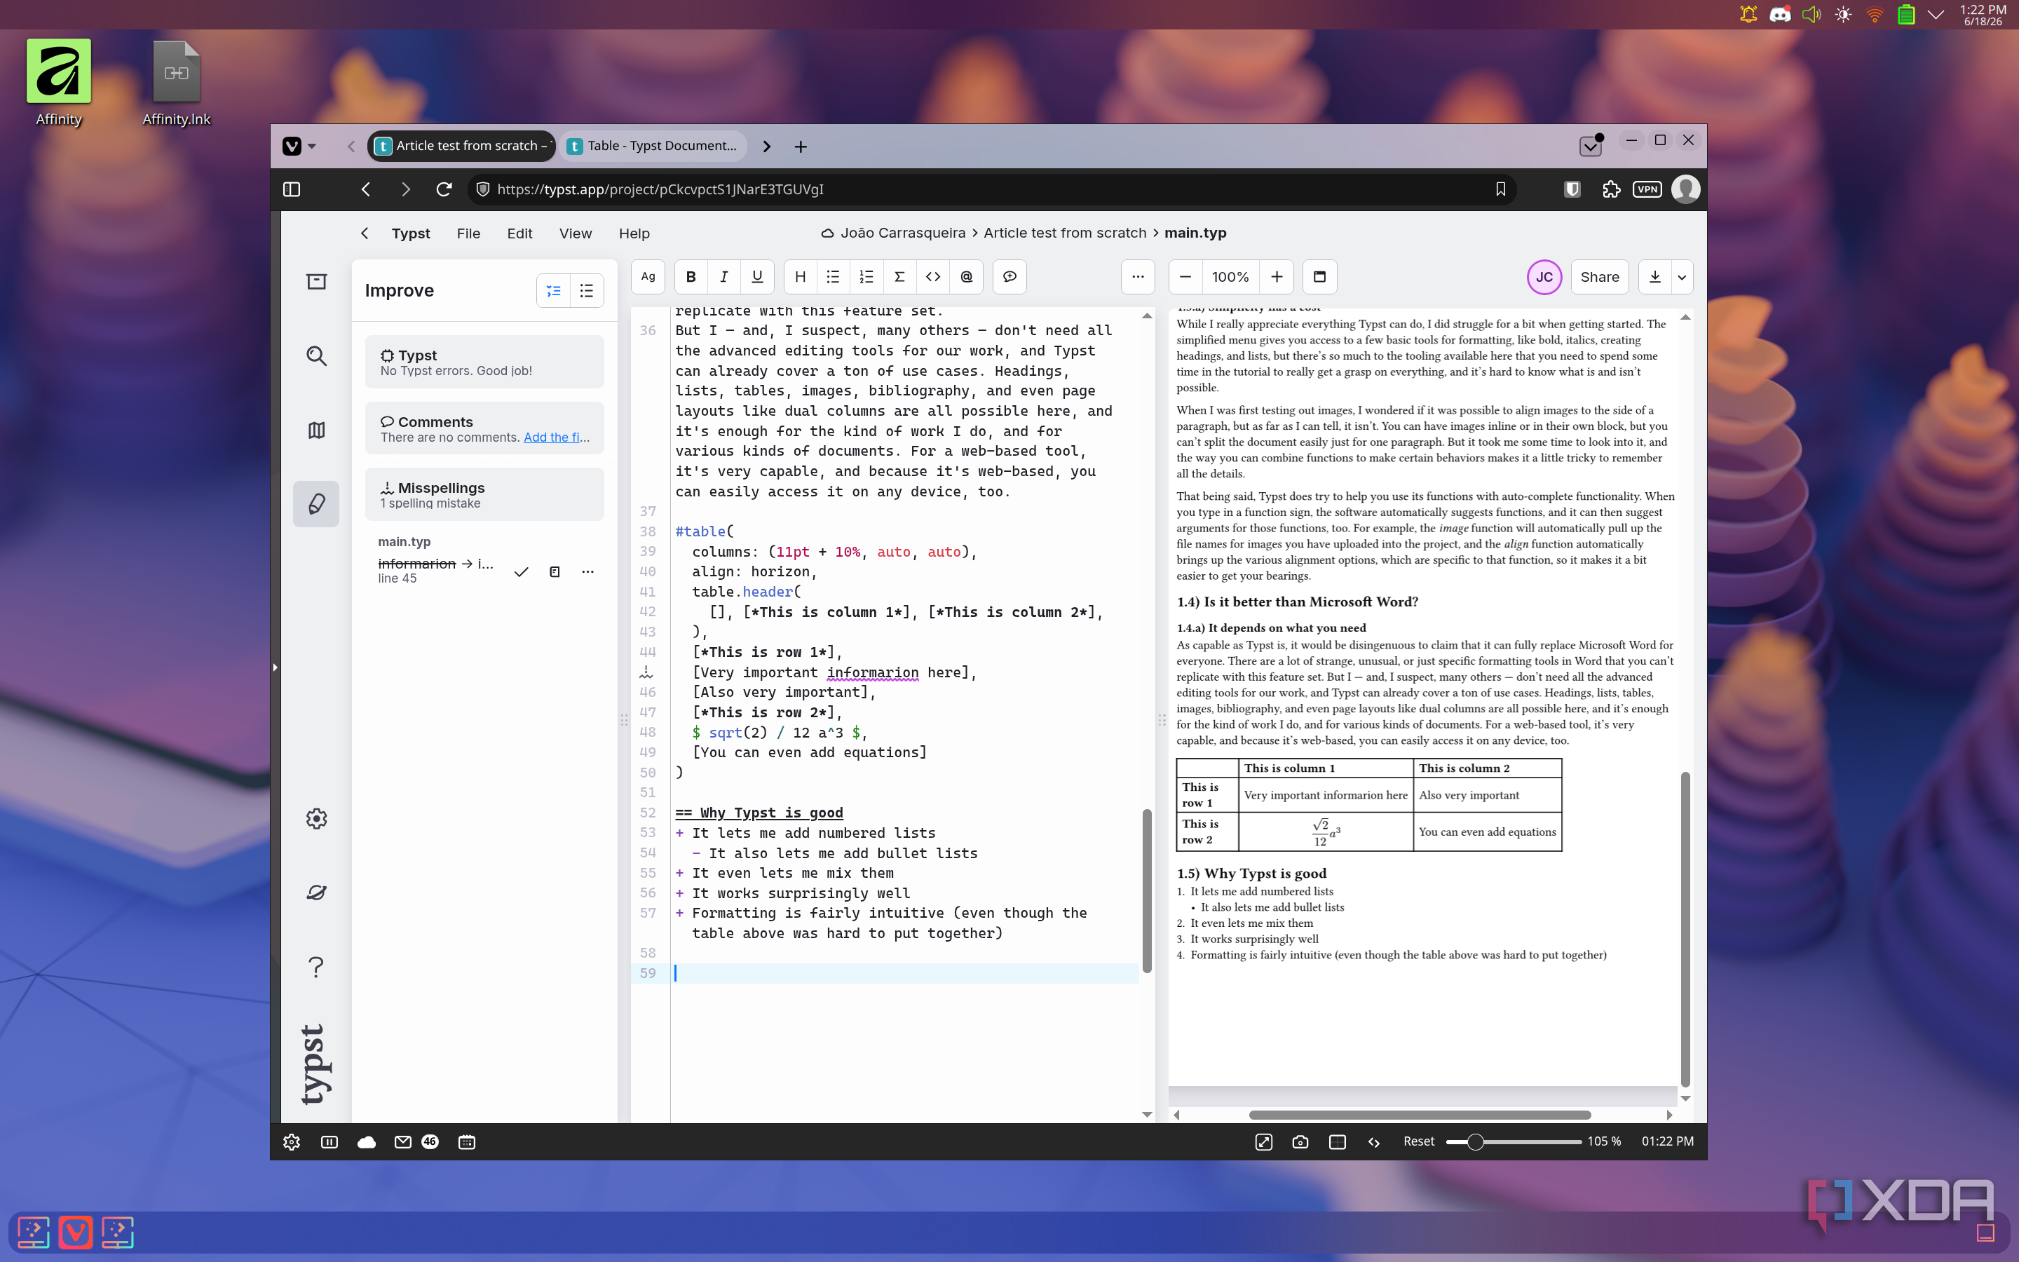The width and height of the screenshot is (2019, 1262).
Task: Open project settings gear in sidebar
Action: point(316,819)
